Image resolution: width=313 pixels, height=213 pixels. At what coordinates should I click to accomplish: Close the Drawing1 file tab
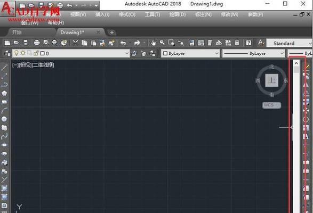pos(98,32)
